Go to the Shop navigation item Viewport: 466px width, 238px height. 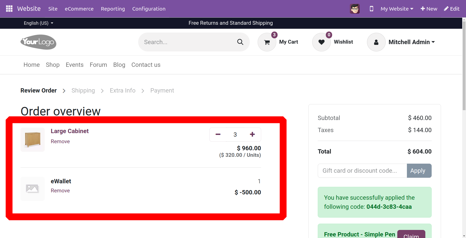(53, 65)
